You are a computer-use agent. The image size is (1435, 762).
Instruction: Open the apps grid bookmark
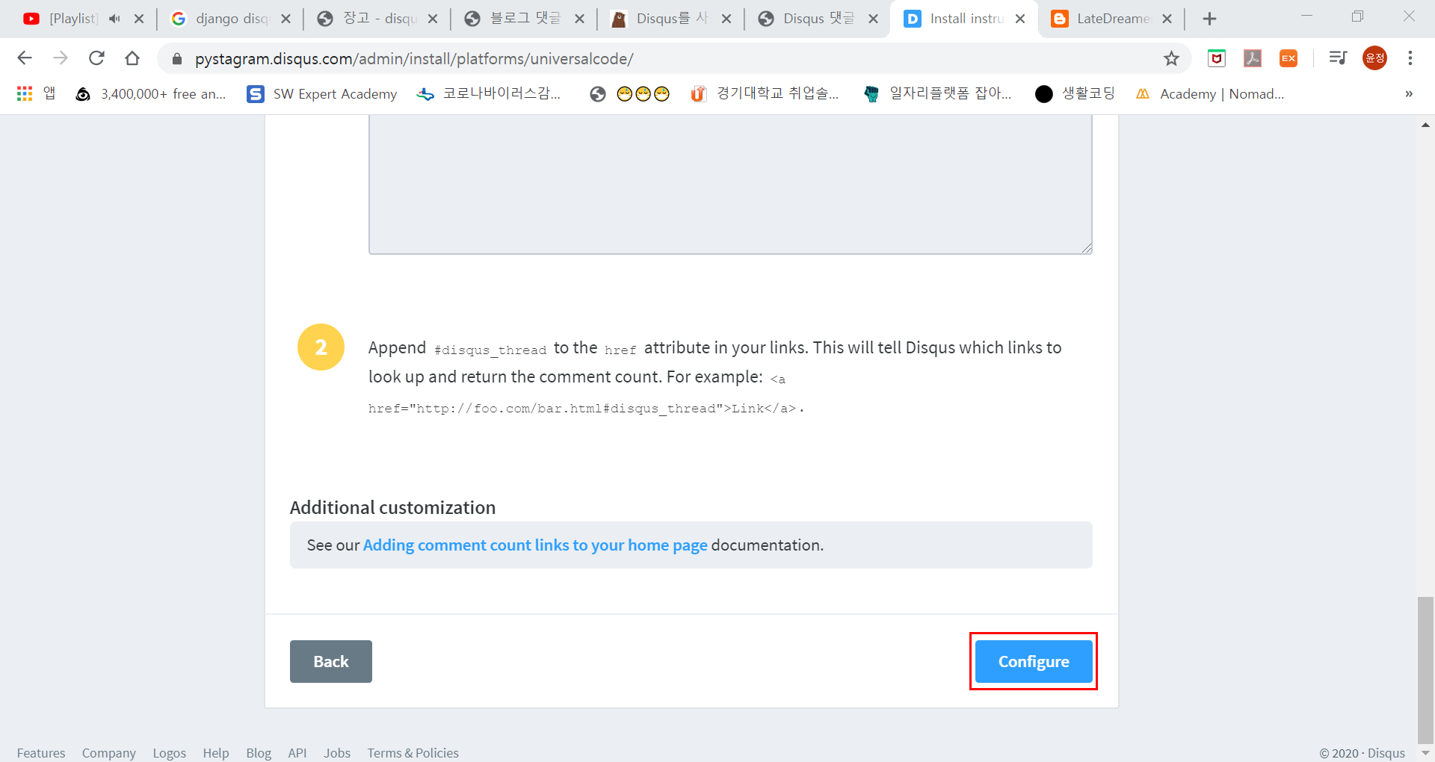point(36,93)
